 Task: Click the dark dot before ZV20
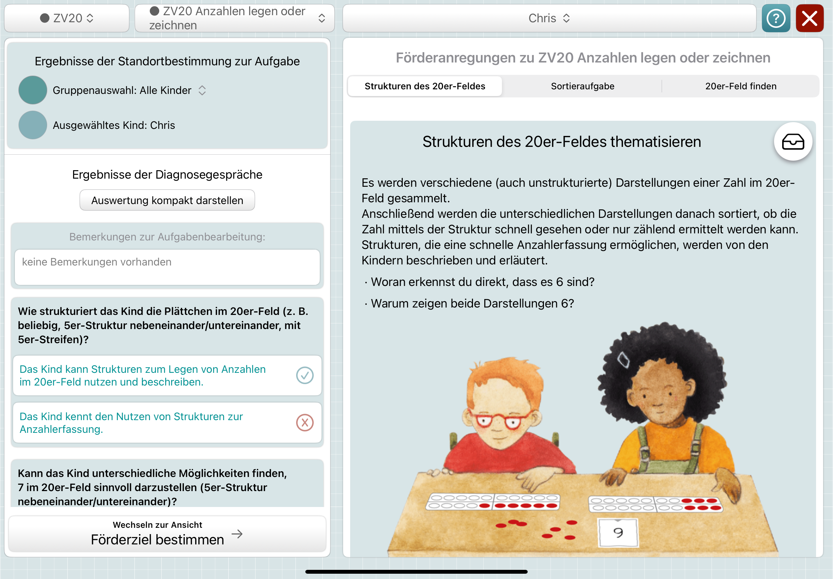click(44, 18)
